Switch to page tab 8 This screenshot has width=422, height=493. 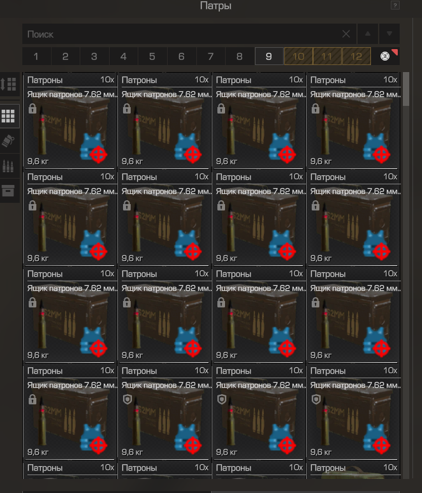240,56
